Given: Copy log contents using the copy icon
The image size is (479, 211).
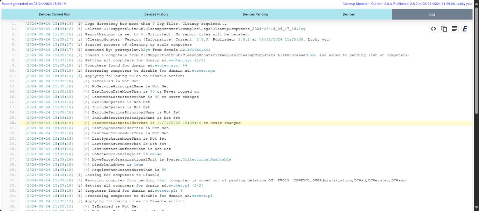Looking at the screenshot, I should click(444, 28).
